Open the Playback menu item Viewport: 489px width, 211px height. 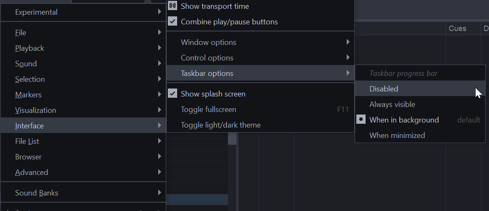(x=30, y=48)
